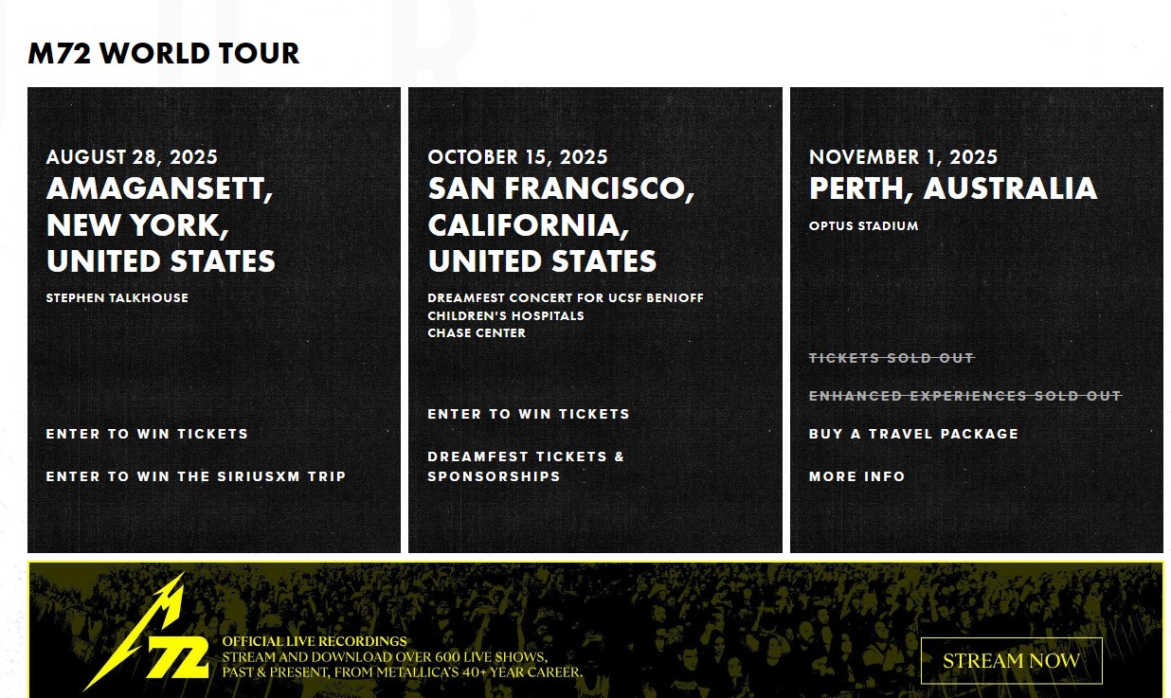The image size is (1171, 698).
Task: Click the Chase Center venue name
Action: pos(477,332)
